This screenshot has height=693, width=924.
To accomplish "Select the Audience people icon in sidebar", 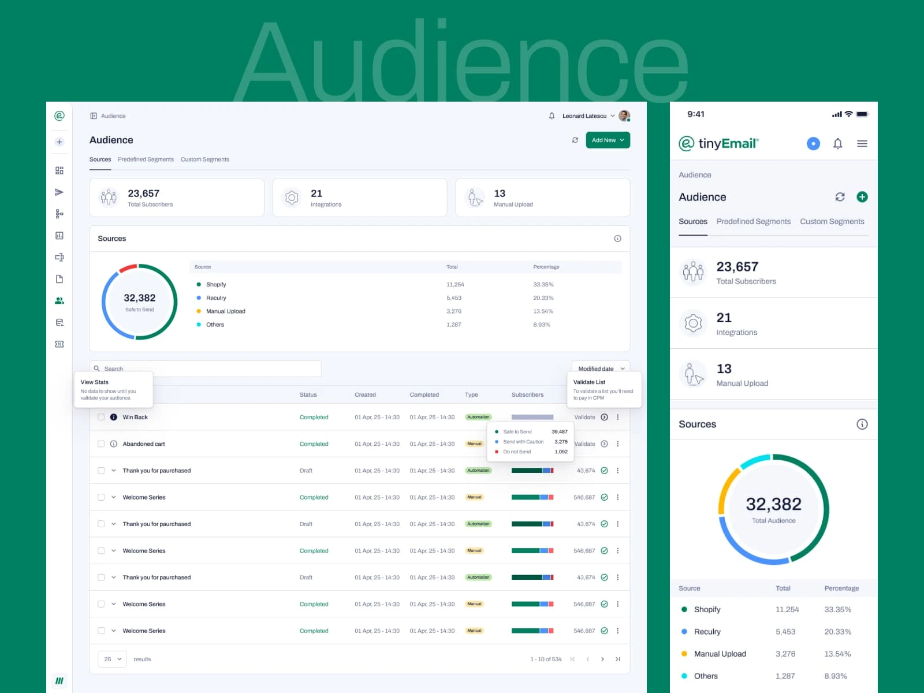I will [x=59, y=300].
